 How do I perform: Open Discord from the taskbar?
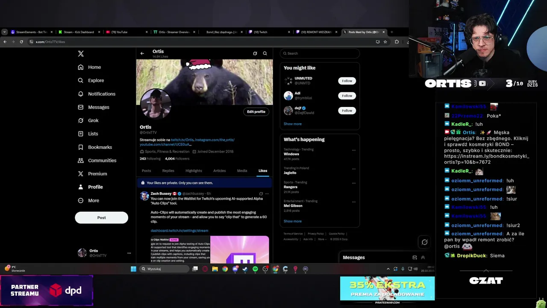[235, 269]
